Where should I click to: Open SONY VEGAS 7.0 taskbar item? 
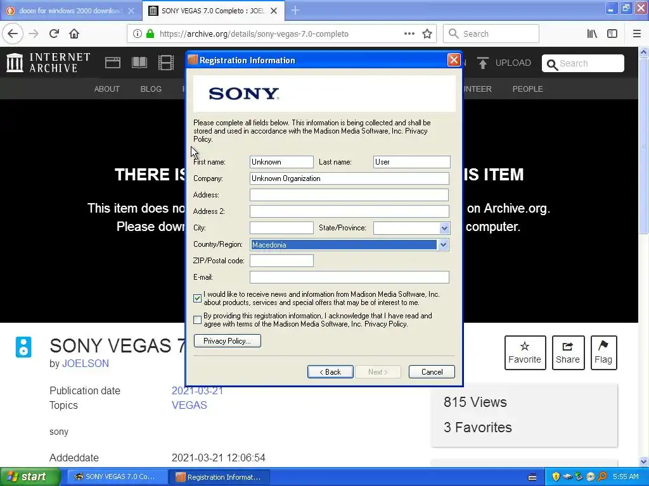pyautogui.click(x=117, y=477)
